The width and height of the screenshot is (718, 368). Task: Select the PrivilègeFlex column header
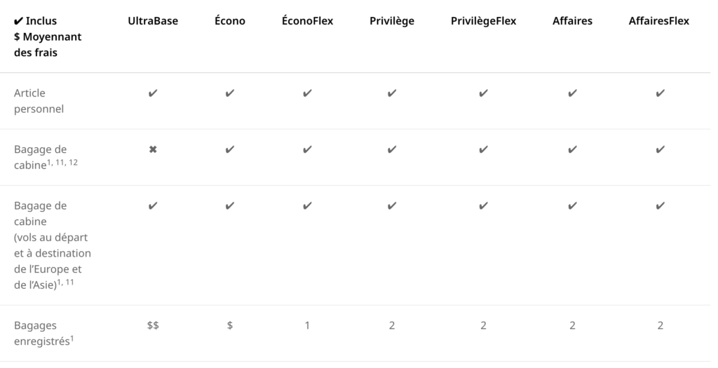(x=483, y=21)
